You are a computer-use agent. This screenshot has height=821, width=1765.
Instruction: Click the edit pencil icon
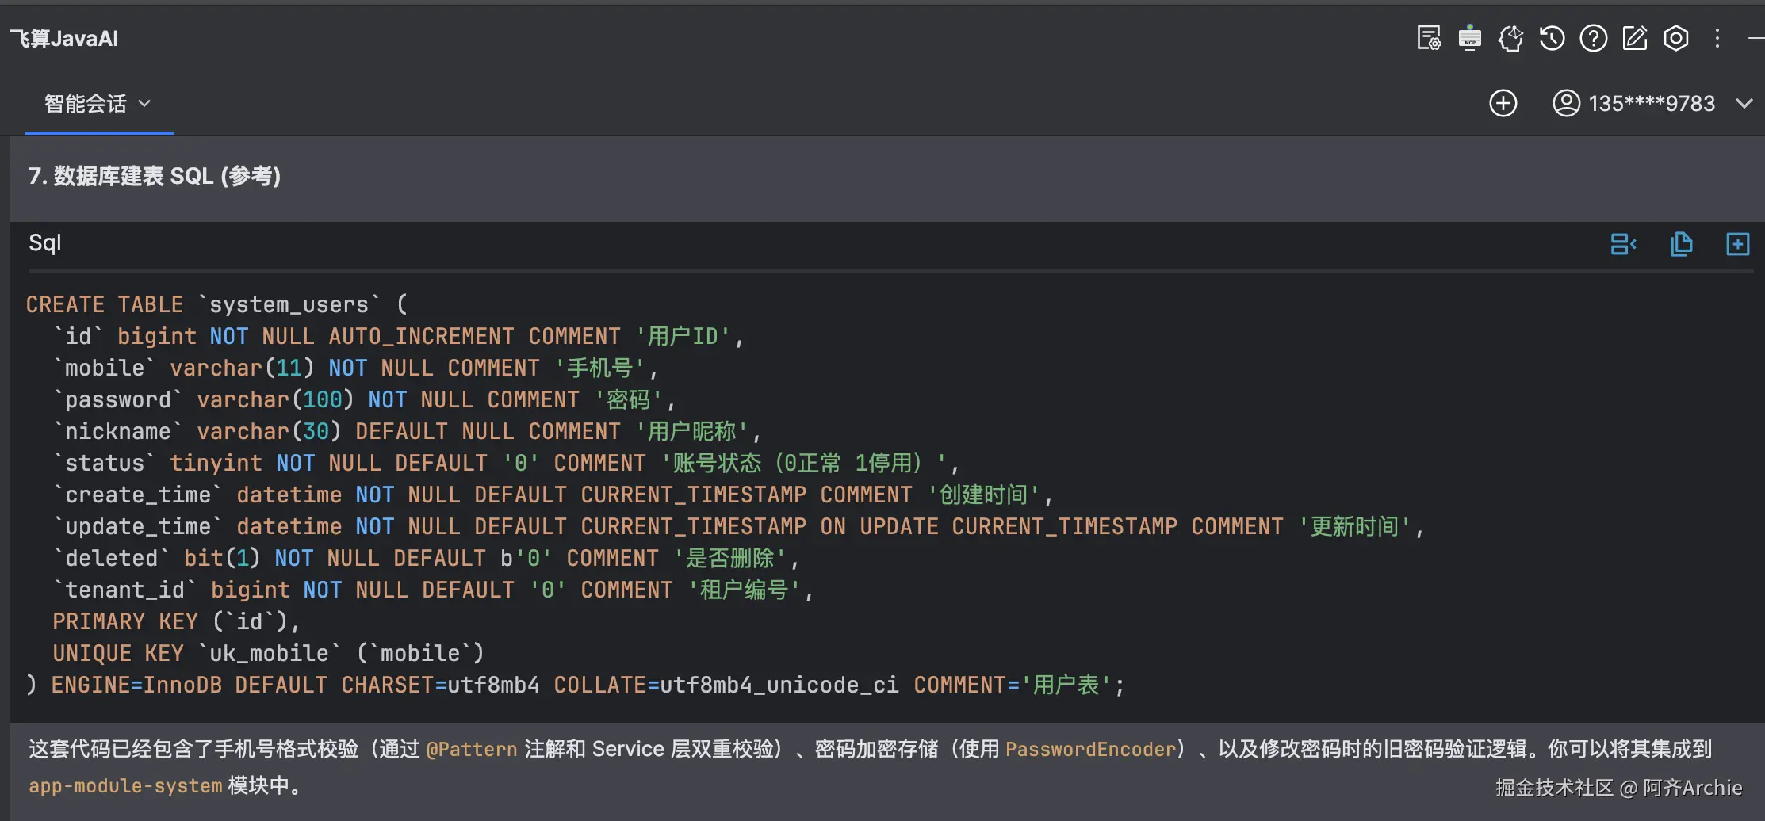1634,38
